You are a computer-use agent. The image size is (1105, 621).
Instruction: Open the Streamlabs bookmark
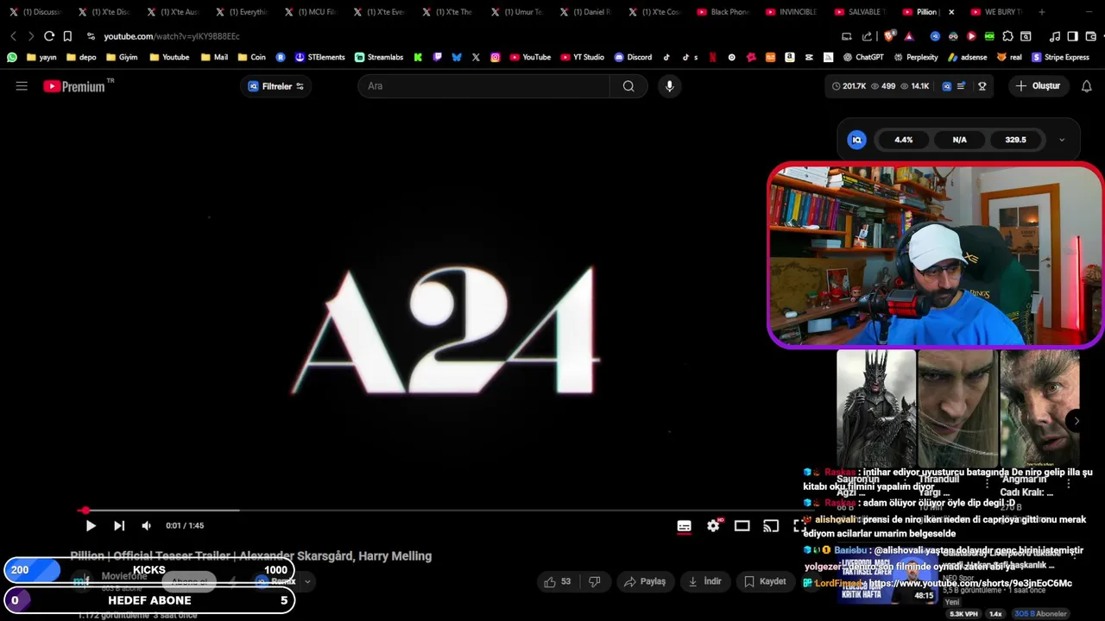coord(379,58)
